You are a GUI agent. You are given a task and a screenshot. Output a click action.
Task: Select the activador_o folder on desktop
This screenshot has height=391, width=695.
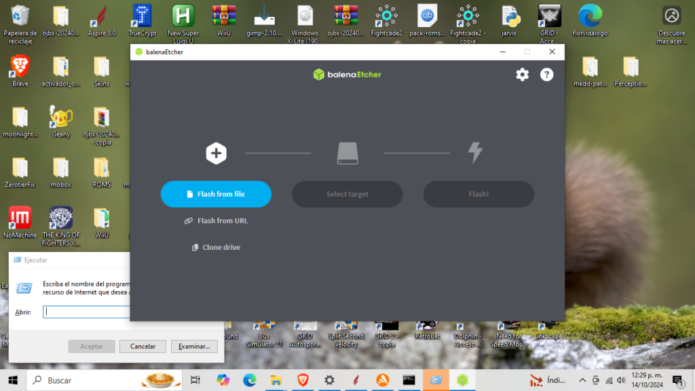point(60,71)
